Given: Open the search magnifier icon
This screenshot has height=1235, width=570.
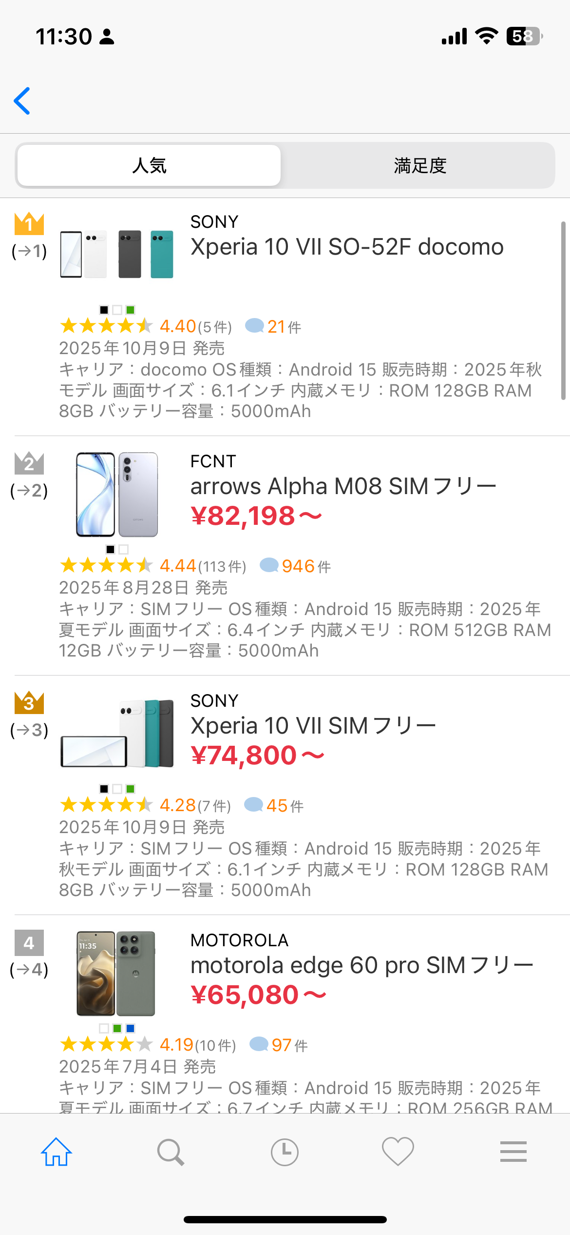Looking at the screenshot, I should point(171,1152).
